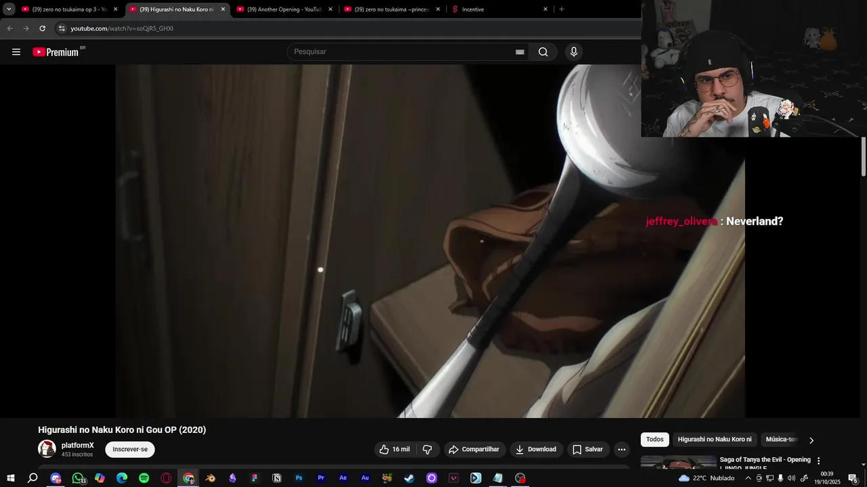Open notification center with 6 notifications
867x487 pixels.
[853, 479]
